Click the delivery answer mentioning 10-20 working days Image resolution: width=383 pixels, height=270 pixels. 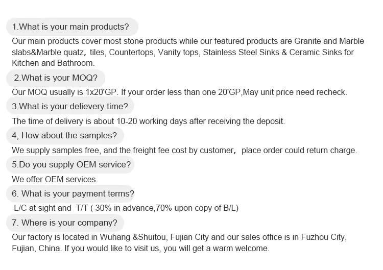click(x=148, y=121)
